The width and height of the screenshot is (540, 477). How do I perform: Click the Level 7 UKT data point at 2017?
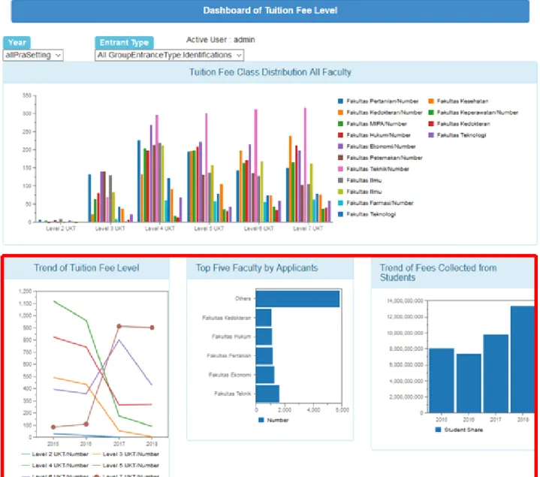(x=119, y=326)
